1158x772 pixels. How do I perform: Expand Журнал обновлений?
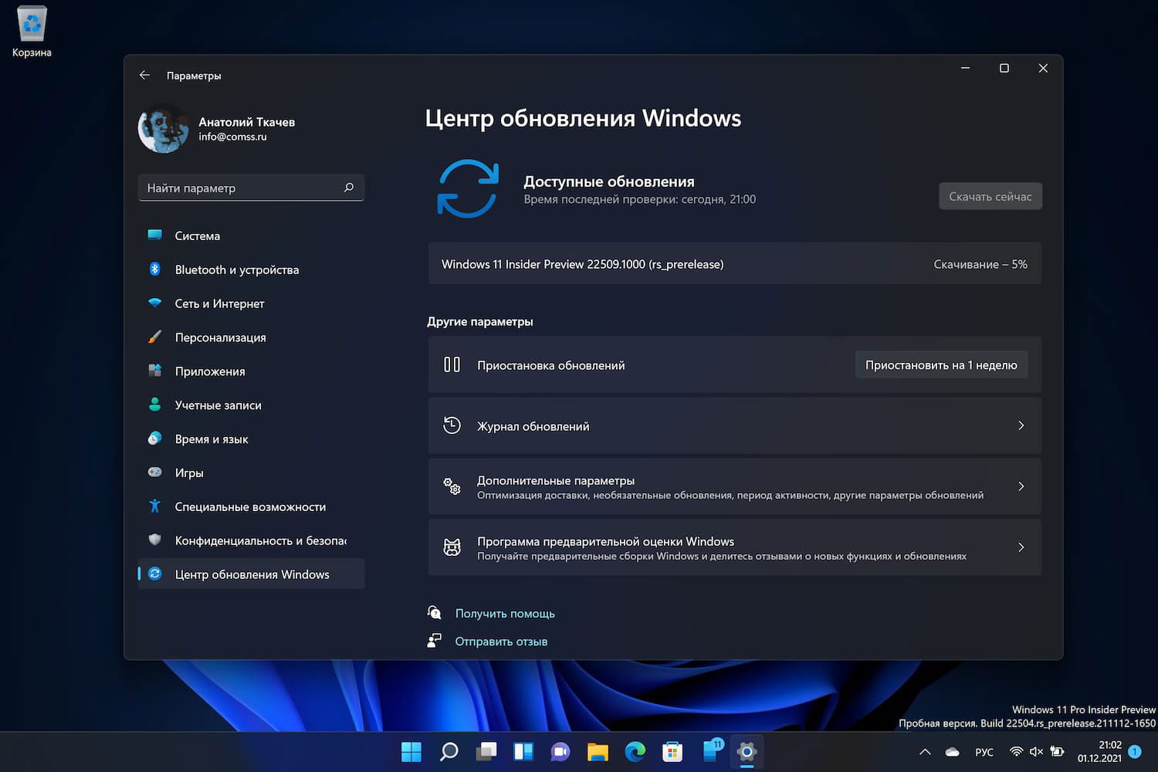point(1021,425)
